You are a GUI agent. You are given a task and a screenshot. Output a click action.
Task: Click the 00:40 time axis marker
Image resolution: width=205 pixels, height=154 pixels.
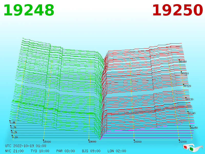(191, 113)
